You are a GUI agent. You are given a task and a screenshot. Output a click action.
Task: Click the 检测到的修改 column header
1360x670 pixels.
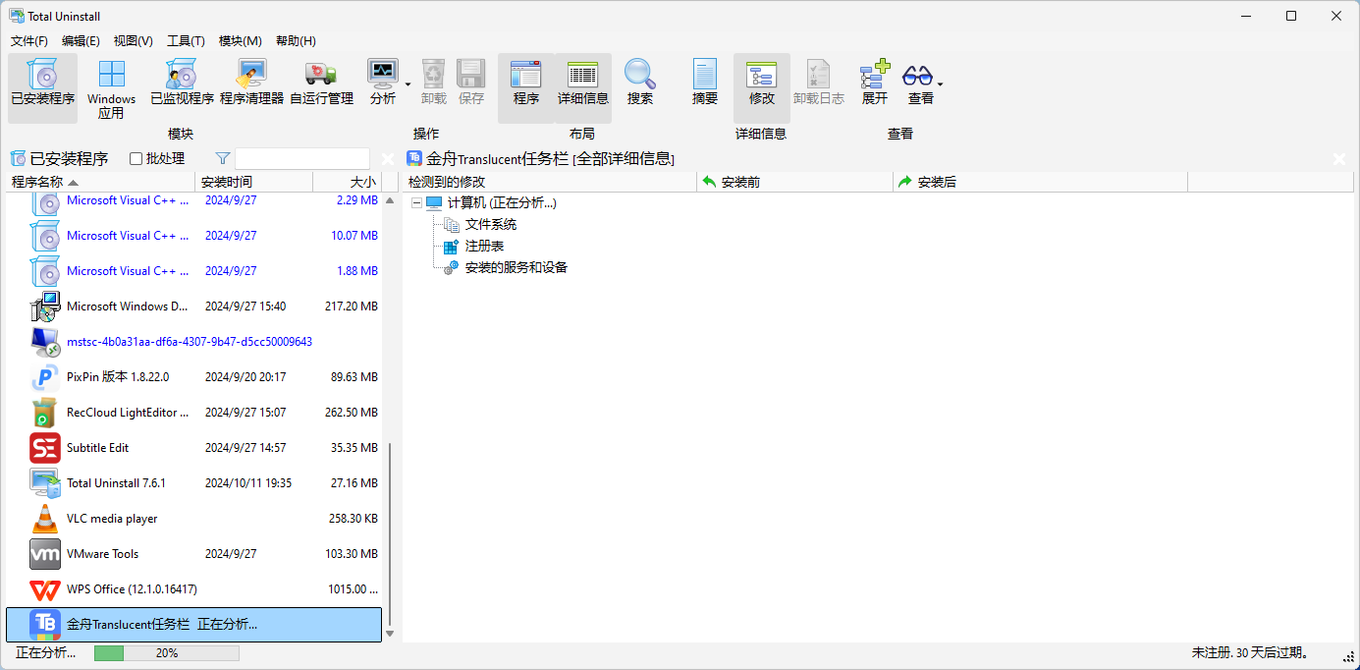pos(549,182)
